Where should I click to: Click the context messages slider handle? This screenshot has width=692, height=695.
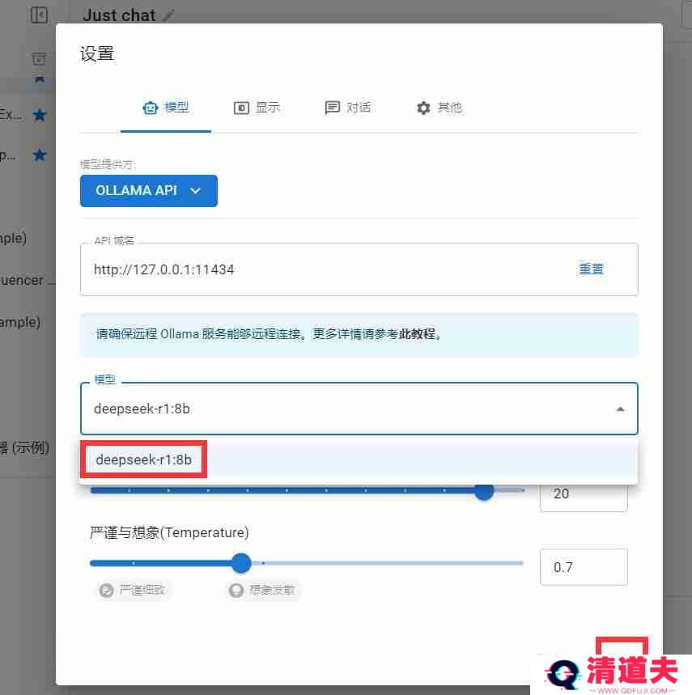[x=484, y=490]
